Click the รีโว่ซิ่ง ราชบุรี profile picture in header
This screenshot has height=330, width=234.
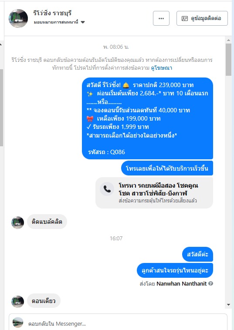(x=18, y=18)
